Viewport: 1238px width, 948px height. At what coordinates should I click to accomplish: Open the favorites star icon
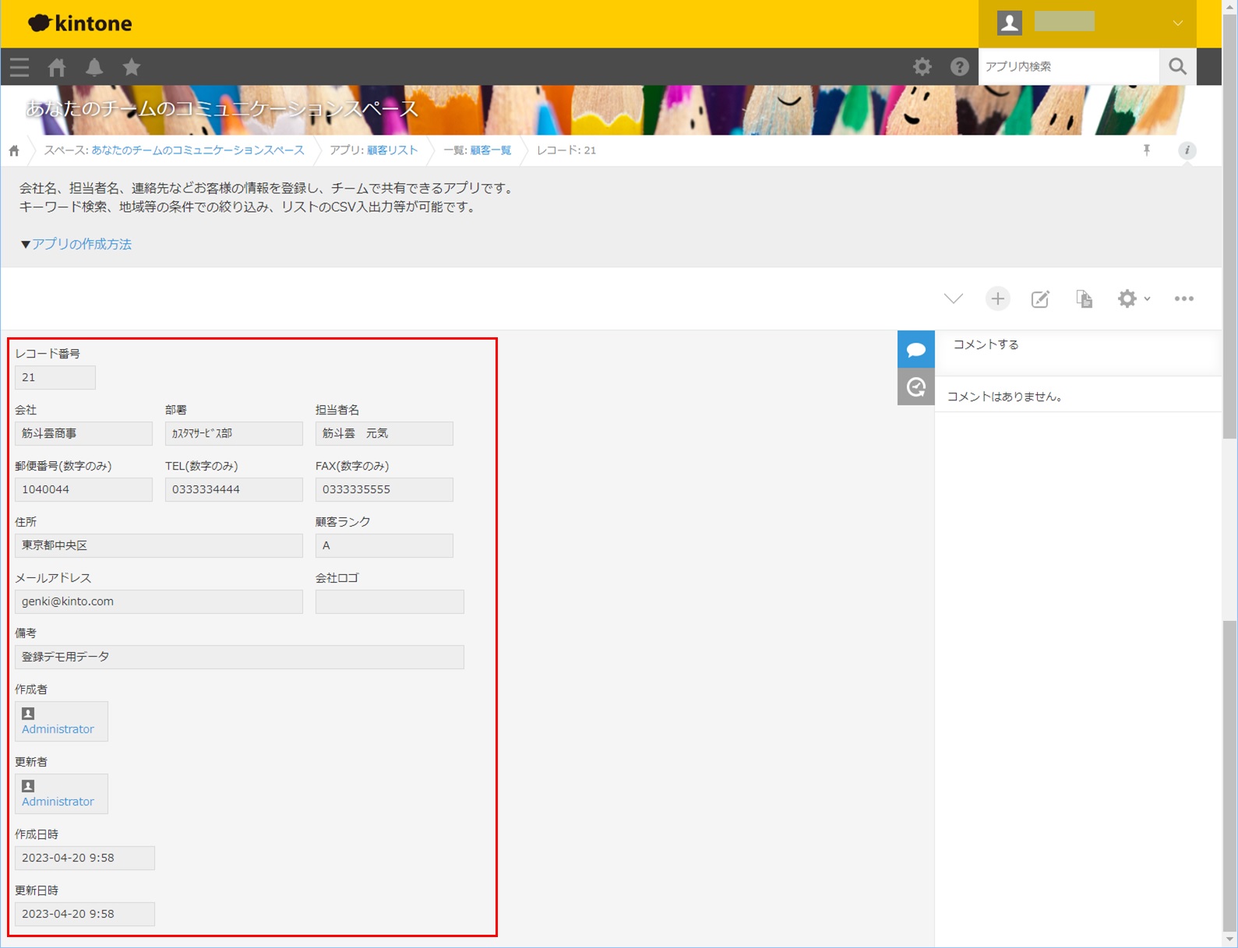(132, 67)
